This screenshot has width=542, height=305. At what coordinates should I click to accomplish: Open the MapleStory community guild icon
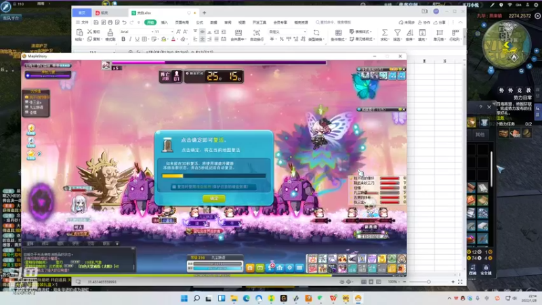[280, 268]
